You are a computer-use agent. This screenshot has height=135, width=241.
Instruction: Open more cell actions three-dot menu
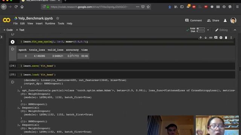(x=231, y=37)
